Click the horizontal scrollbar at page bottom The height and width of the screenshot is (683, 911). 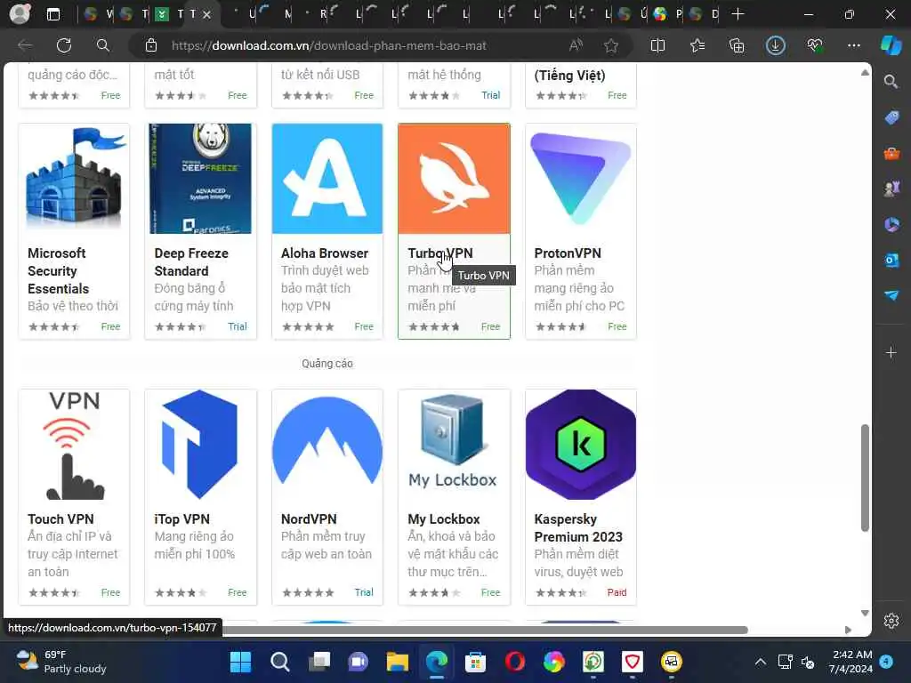click(x=485, y=630)
